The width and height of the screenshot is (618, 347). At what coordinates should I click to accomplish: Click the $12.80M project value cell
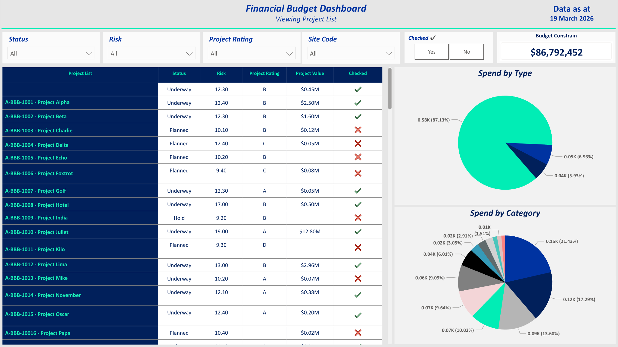click(x=310, y=232)
